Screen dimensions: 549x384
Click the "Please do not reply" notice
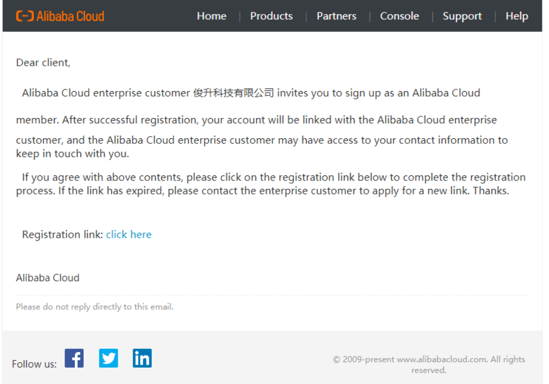pyautogui.click(x=95, y=307)
